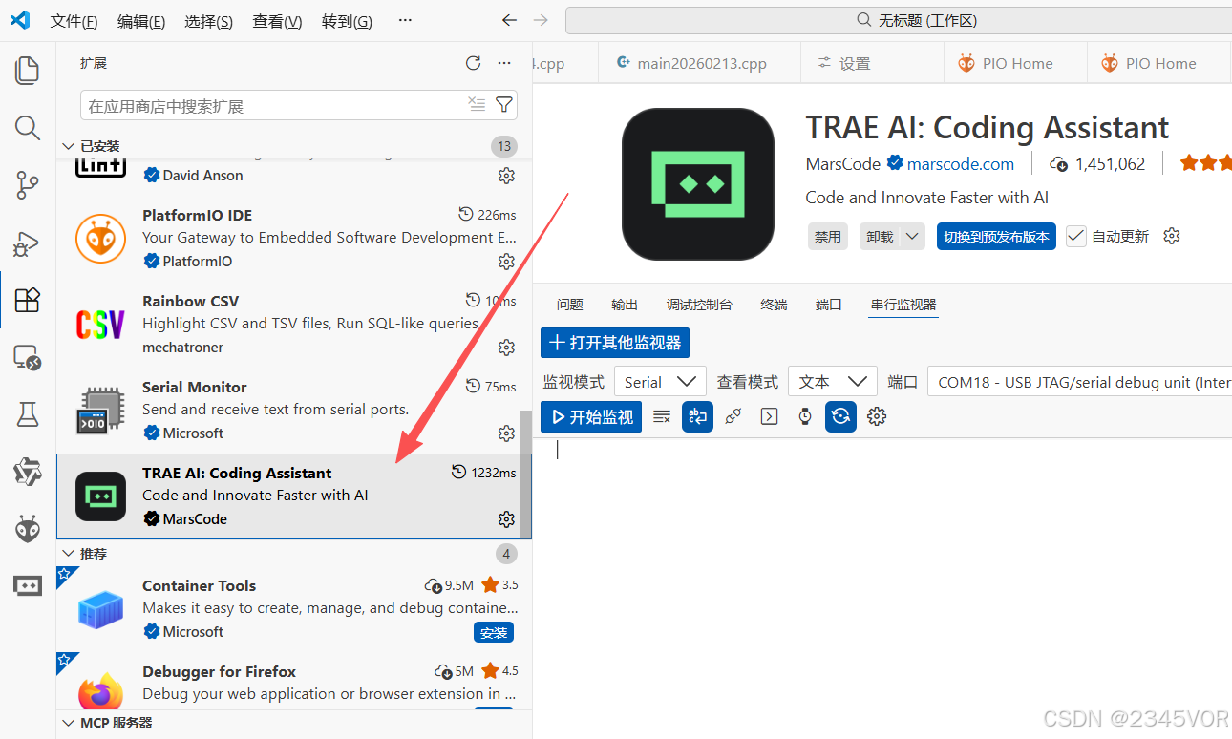Open serial monitor settings gear
Viewport: 1232px width, 739px height.
coord(877,416)
